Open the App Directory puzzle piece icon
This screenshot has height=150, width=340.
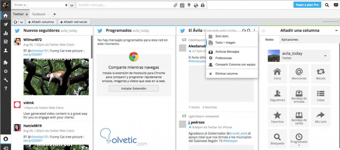point(5,63)
